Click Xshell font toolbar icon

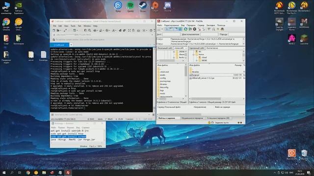pos(113,30)
